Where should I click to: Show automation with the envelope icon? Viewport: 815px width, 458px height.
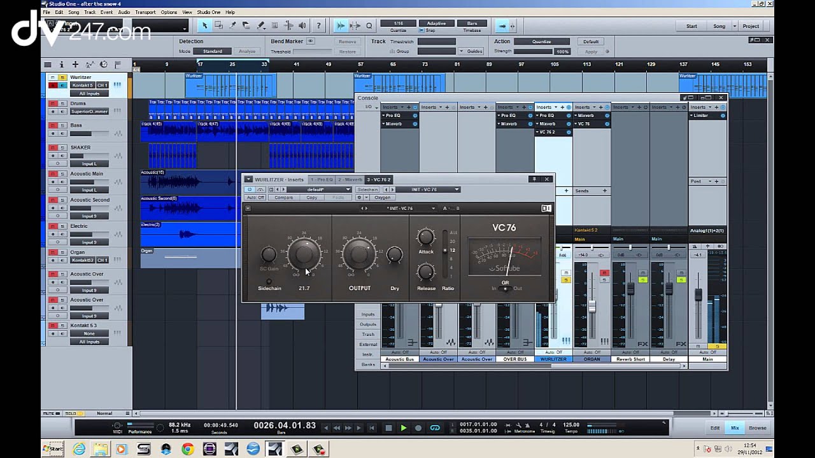(x=89, y=64)
